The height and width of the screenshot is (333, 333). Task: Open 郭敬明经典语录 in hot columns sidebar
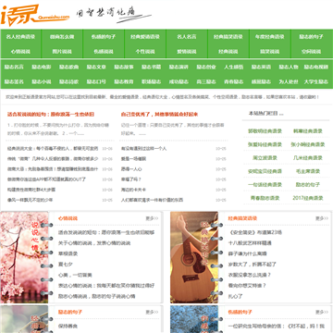pyautogui.click(x=265, y=131)
